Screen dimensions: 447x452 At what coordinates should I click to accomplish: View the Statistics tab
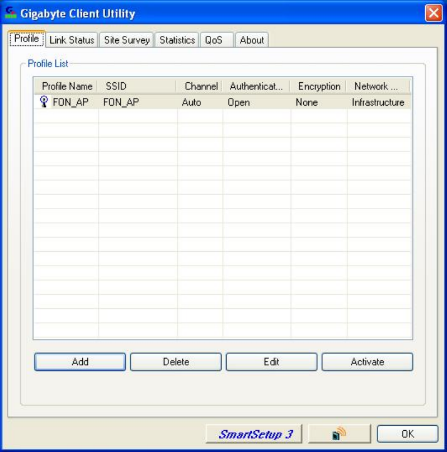(x=177, y=40)
